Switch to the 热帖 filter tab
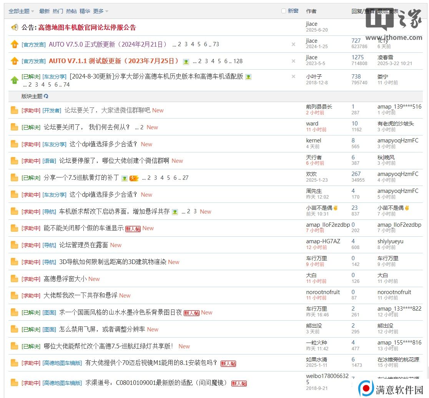Viewport: 429px width, 398px height. (x=71, y=11)
